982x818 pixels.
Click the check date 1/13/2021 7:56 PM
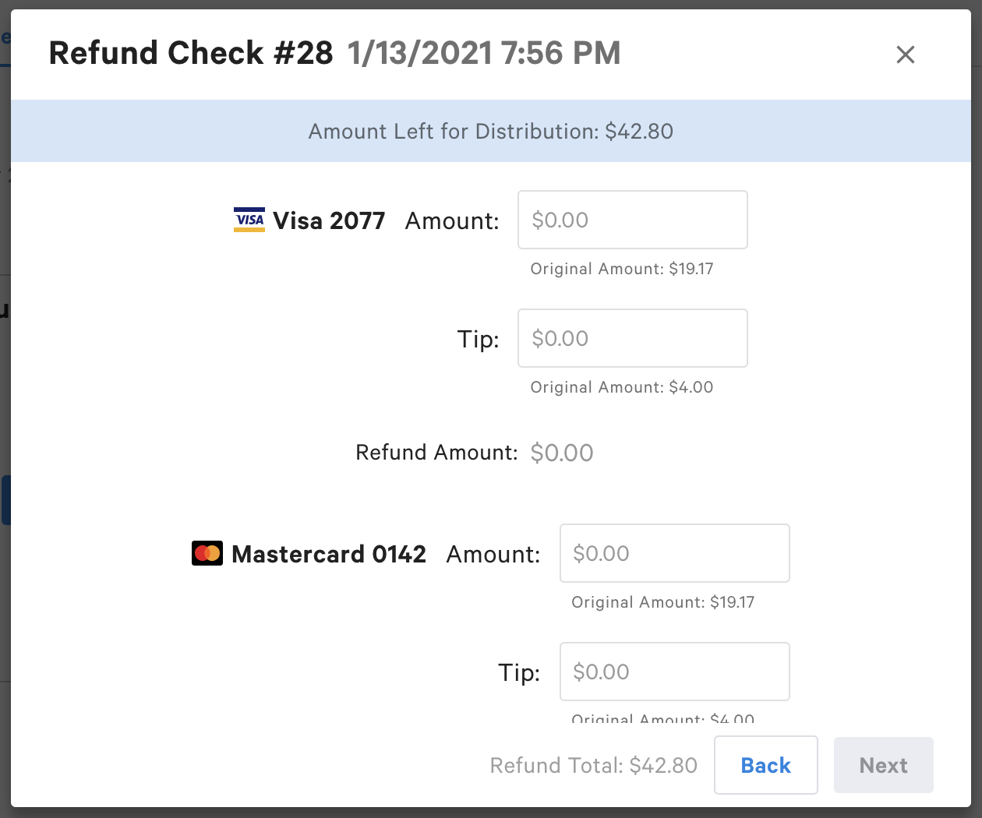(x=483, y=53)
